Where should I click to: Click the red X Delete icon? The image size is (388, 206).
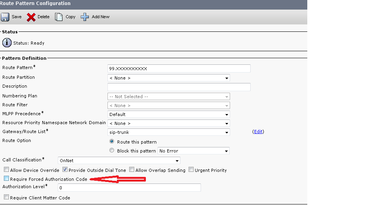31,17
